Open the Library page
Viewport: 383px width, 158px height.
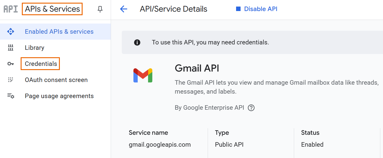pyautogui.click(x=34, y=48)
